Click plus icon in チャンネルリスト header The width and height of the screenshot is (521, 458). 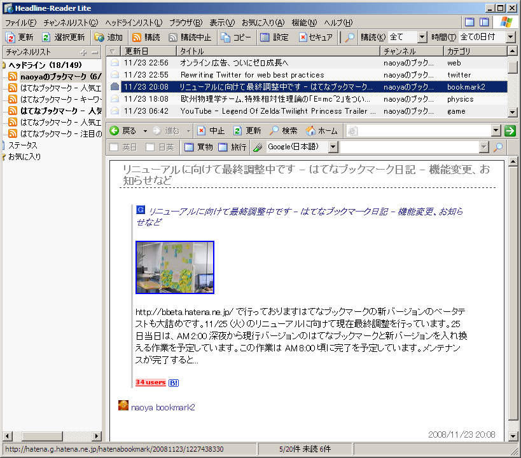83,53
